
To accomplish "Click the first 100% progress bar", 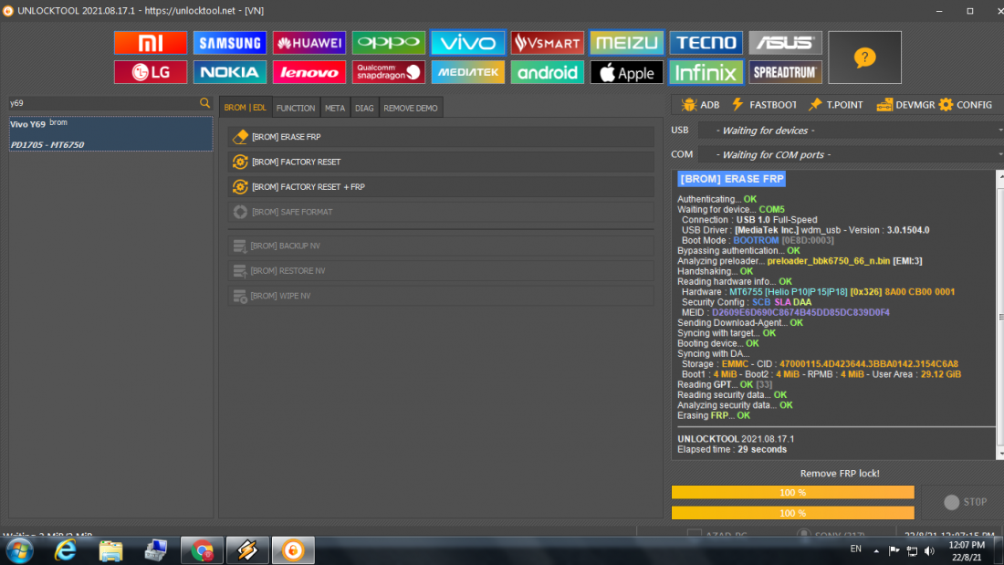I will [x=792, y=492].
